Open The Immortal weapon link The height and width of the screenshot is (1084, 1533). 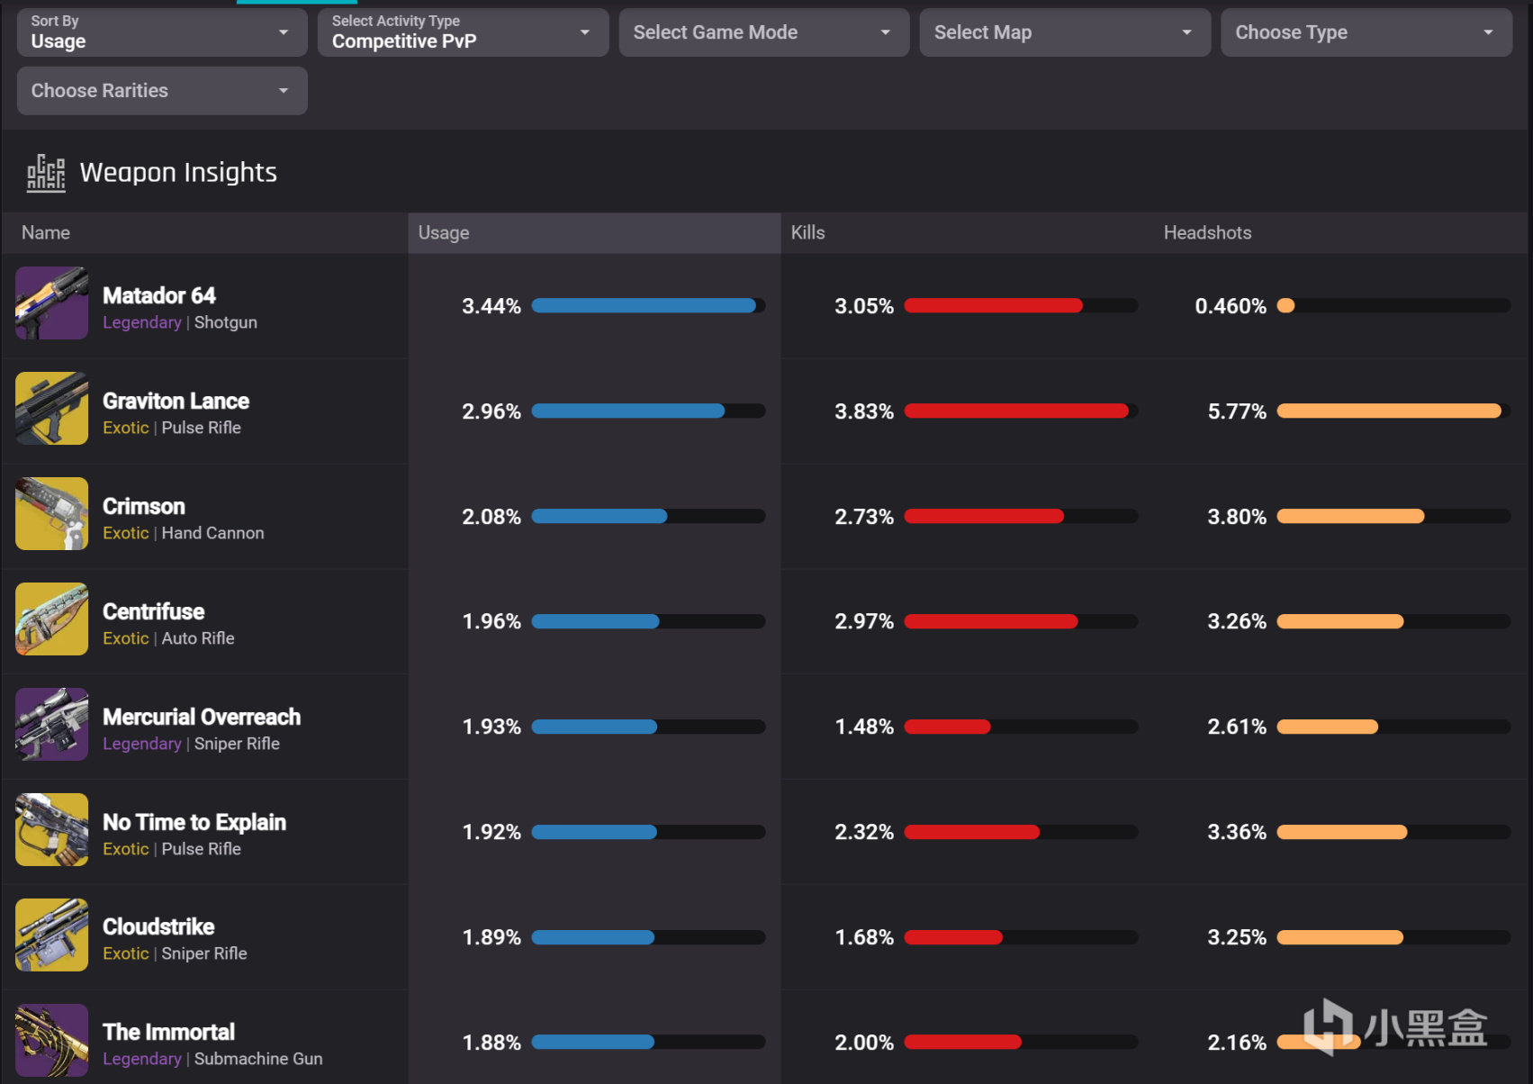tap(169, 1032)
